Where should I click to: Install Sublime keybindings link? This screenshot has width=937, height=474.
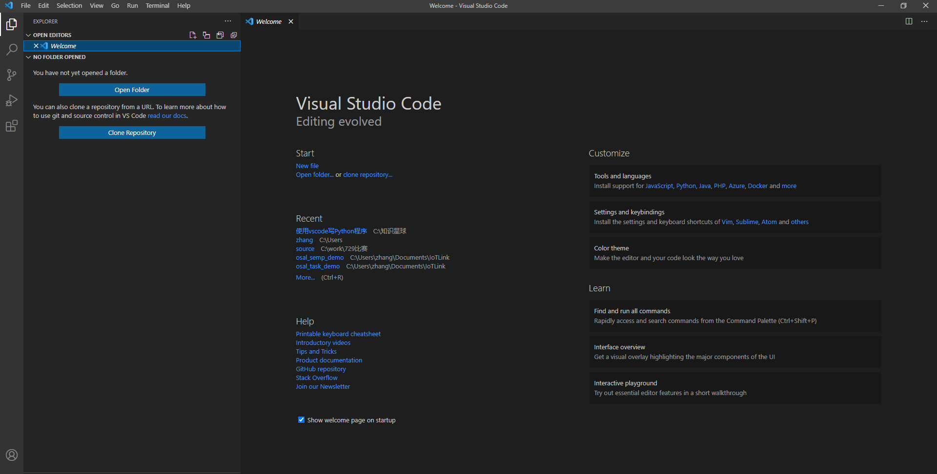pos(747,222)
